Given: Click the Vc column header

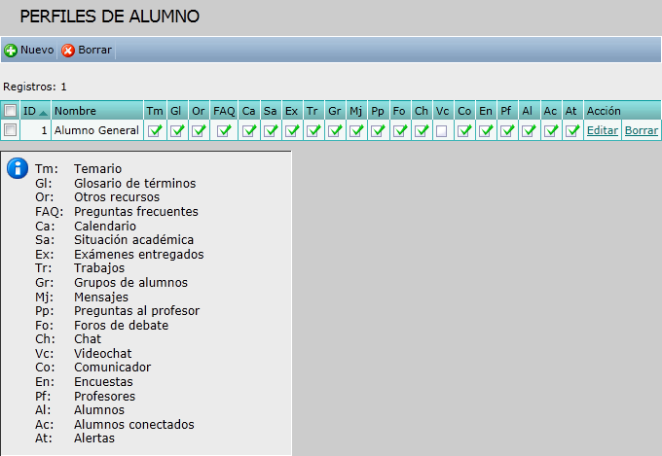Looking at the screenshot, I should [442, 111].
